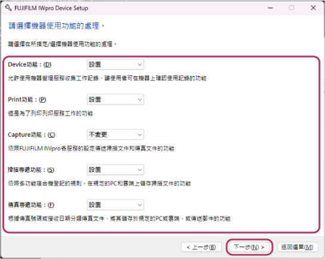
Task: Click the heading 請選擇機器使用功能的處理
Action: [x=57, y=26]
